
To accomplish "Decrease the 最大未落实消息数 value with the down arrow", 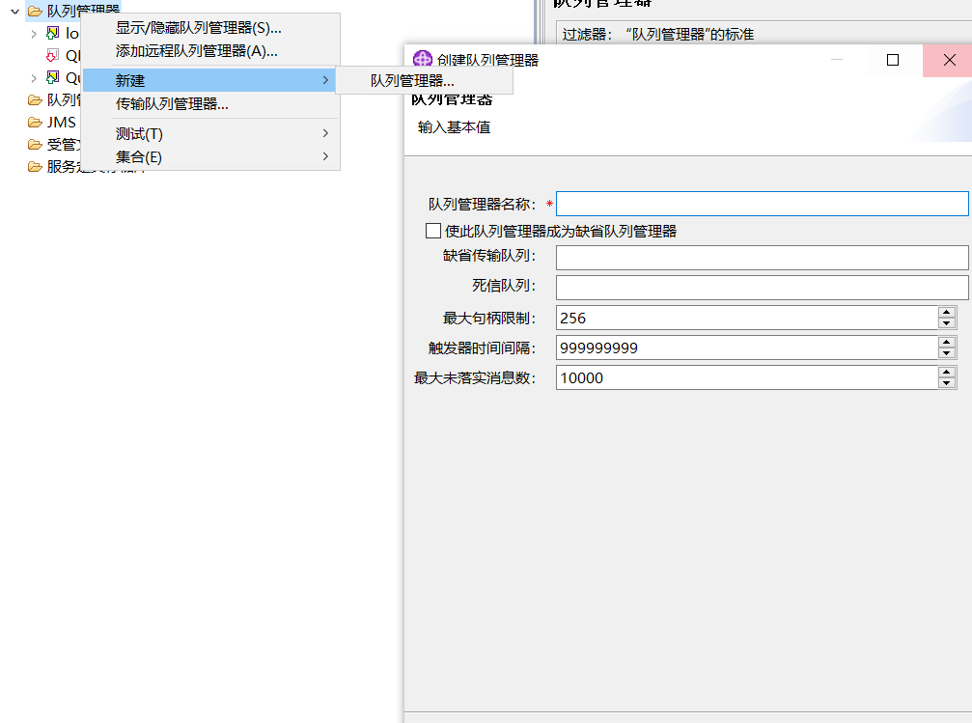I will click(x=947, y=382).
